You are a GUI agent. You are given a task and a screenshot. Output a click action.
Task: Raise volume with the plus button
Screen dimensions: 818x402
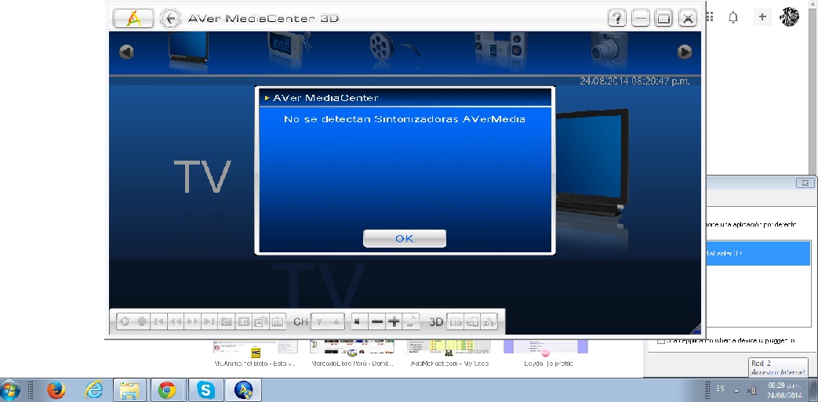[394, 322]
